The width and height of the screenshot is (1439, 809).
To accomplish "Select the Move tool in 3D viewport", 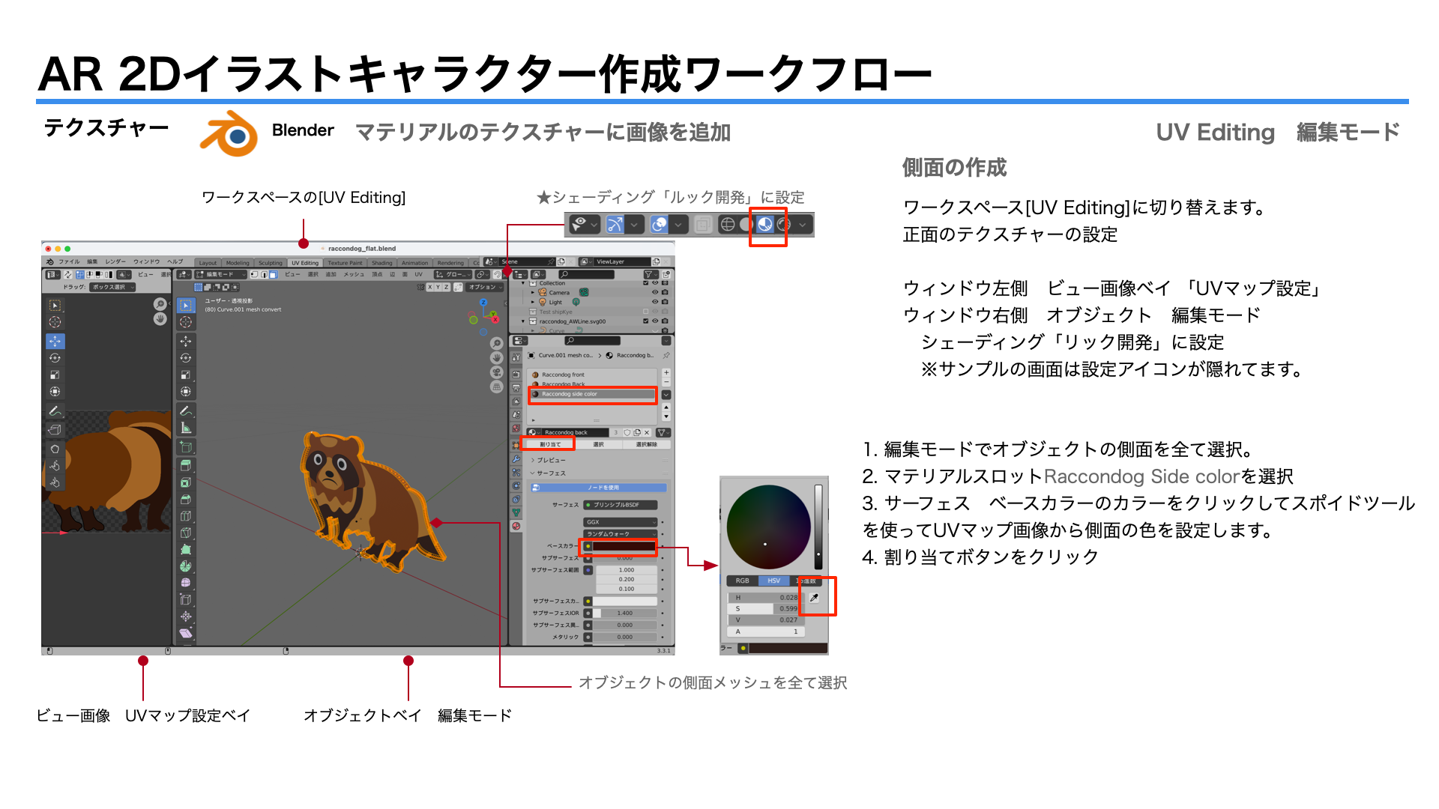I will point(186,341).
